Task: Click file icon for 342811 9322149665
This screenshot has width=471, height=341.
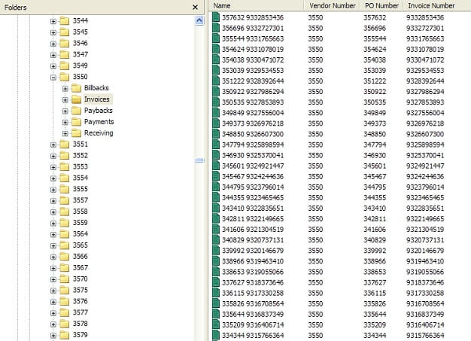Action: coord(216,219)
